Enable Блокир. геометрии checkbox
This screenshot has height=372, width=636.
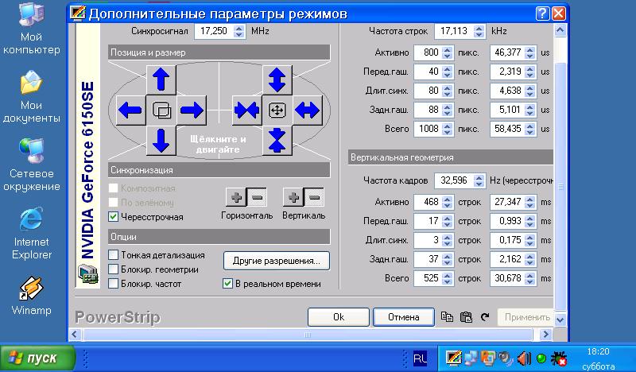[x=114, y=269]
